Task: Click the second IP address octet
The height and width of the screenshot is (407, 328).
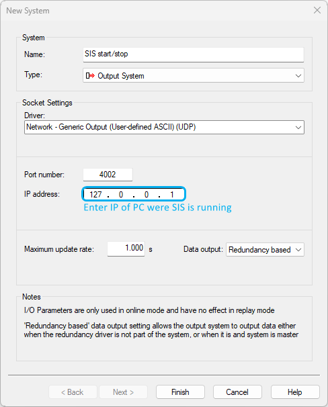Action: pos(121,194)
